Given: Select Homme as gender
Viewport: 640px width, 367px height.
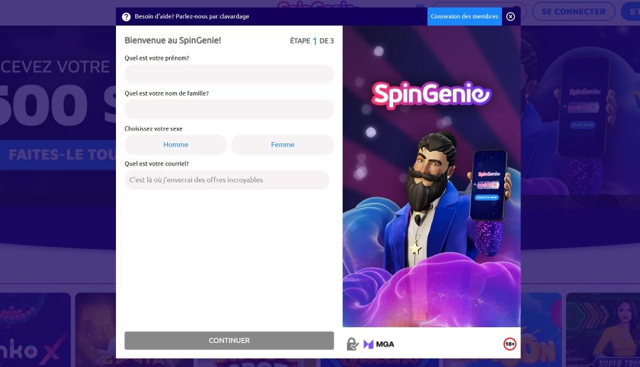Looking at the screenshot, I should pyautogui.click(x=176, y=145).
